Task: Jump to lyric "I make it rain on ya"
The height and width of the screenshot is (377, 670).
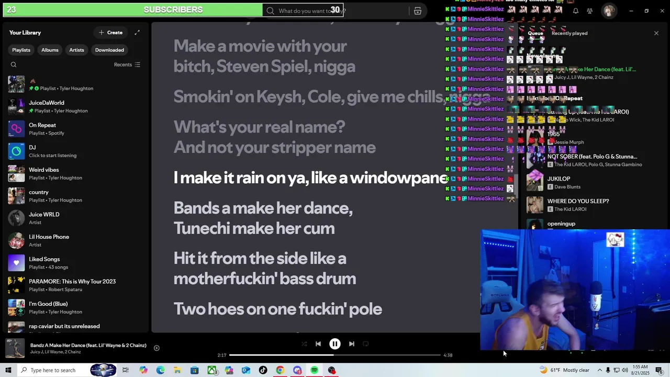Action: point(311,178)
